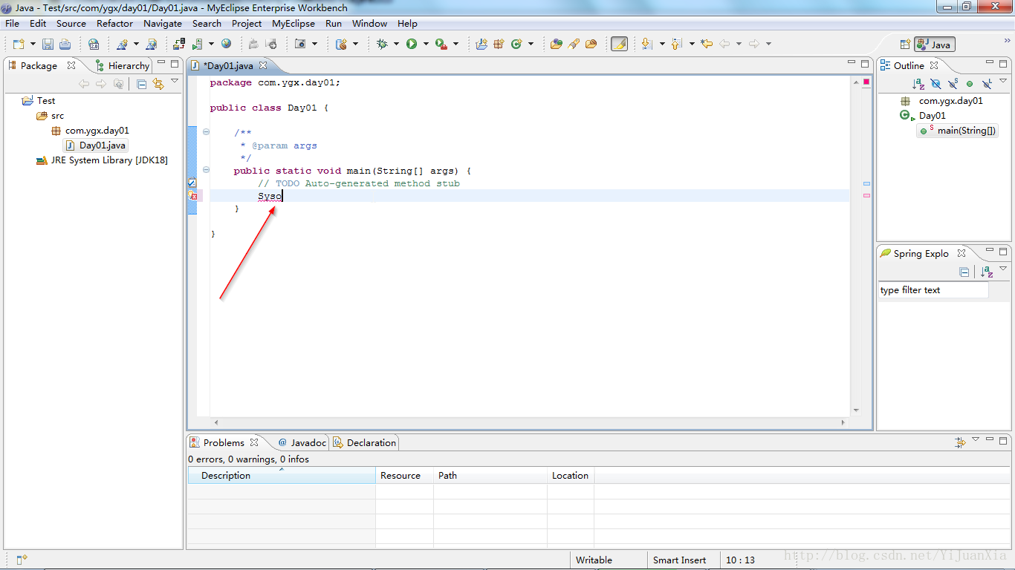This screenshot has width=1015, height=570.
Task: Click the Open Perspective icon
Action: [x=905, y=45]
